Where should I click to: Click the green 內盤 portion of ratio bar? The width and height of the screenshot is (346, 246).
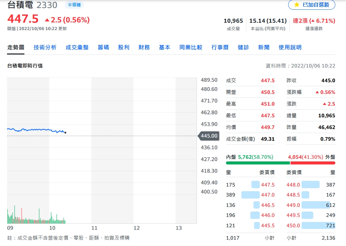258,163
